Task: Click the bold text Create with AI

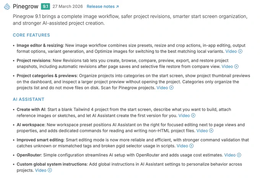Action: 31,110
